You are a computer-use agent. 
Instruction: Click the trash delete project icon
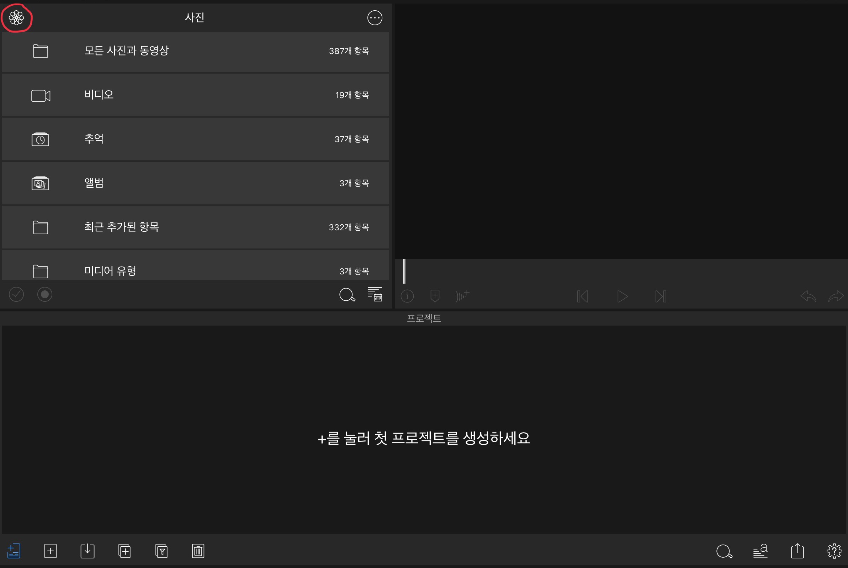198,551
